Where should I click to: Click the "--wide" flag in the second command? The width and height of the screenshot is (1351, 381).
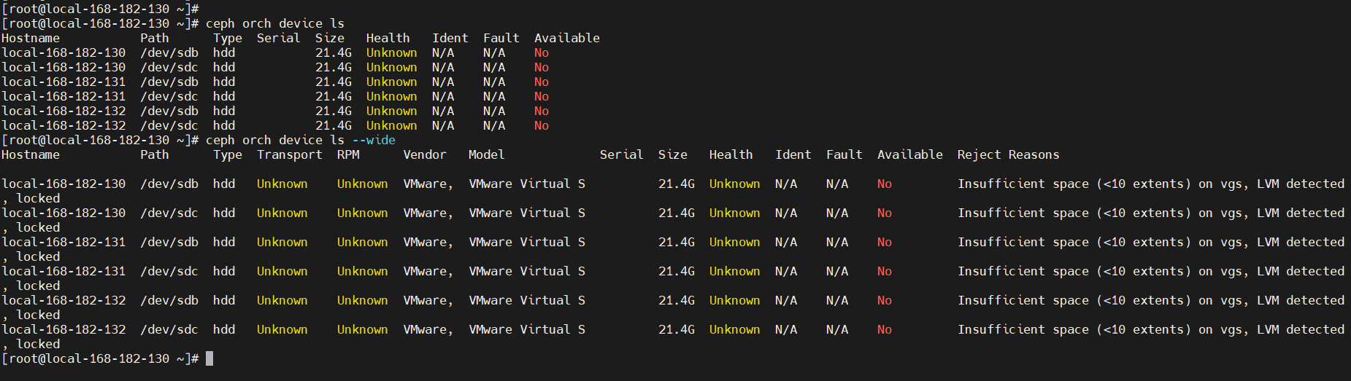pos(373,140)
